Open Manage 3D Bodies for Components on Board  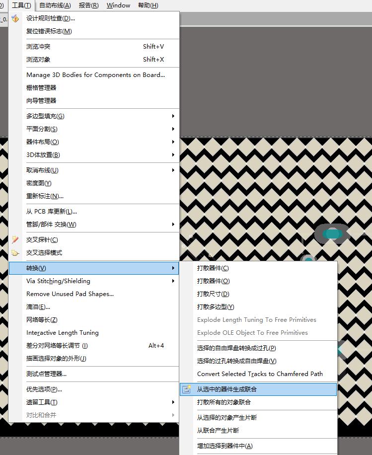(x=95, y=75)
